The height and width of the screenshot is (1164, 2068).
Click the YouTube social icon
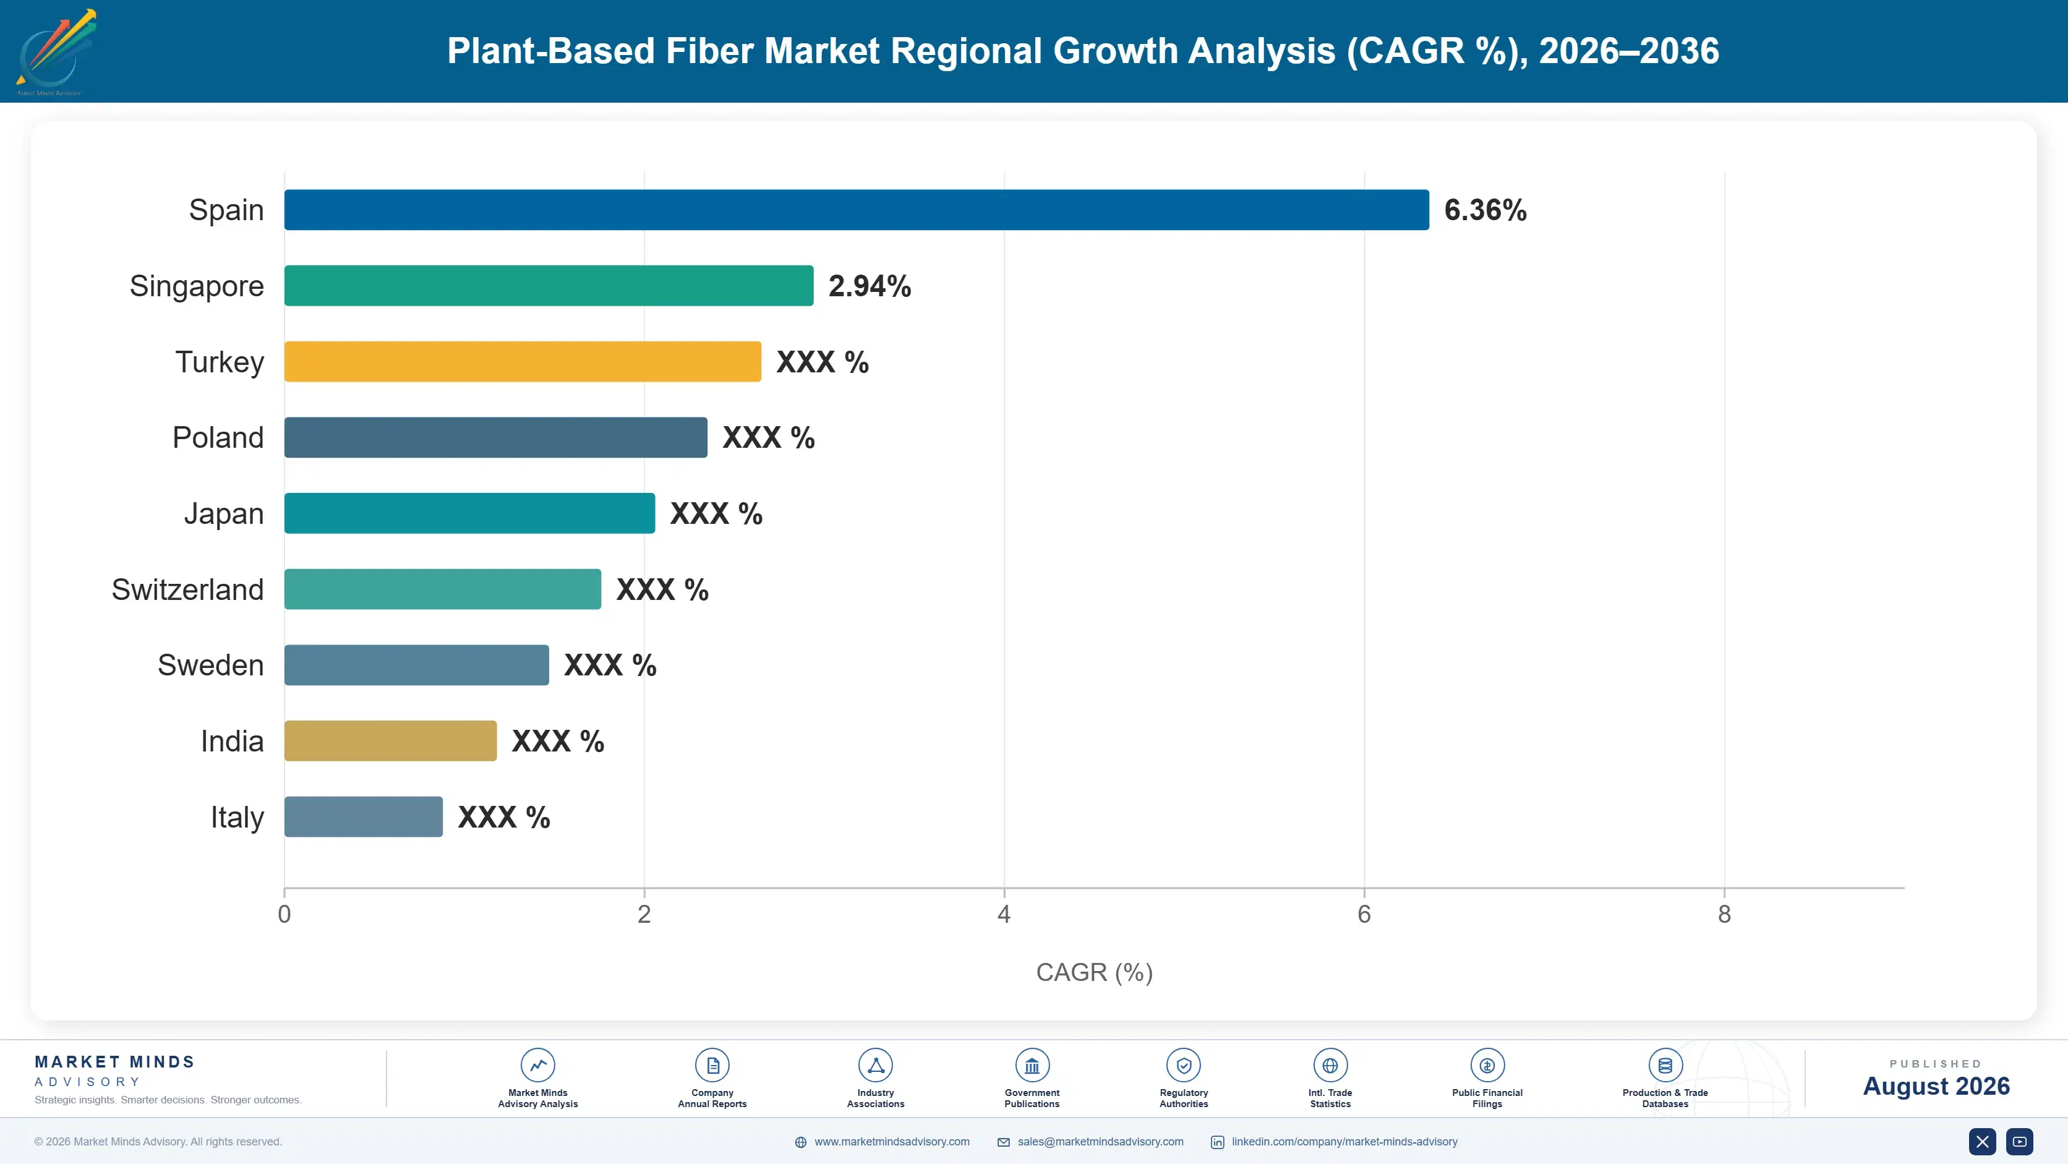2020,1142
